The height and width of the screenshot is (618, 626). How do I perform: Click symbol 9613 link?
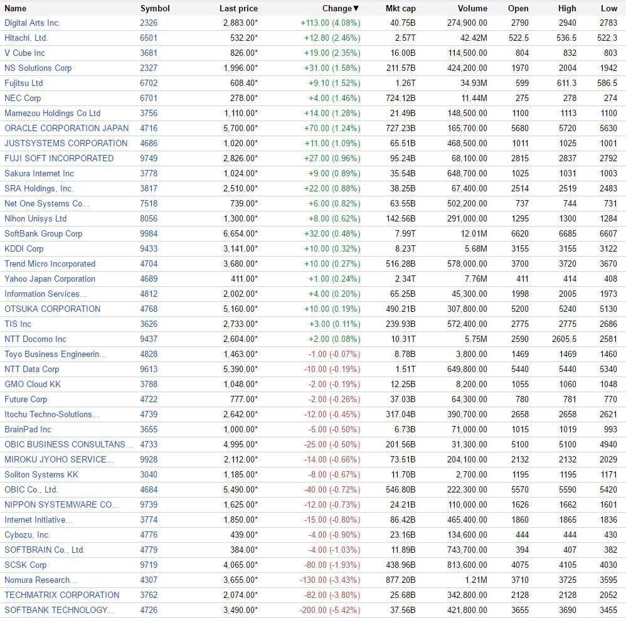click(149, 370)
